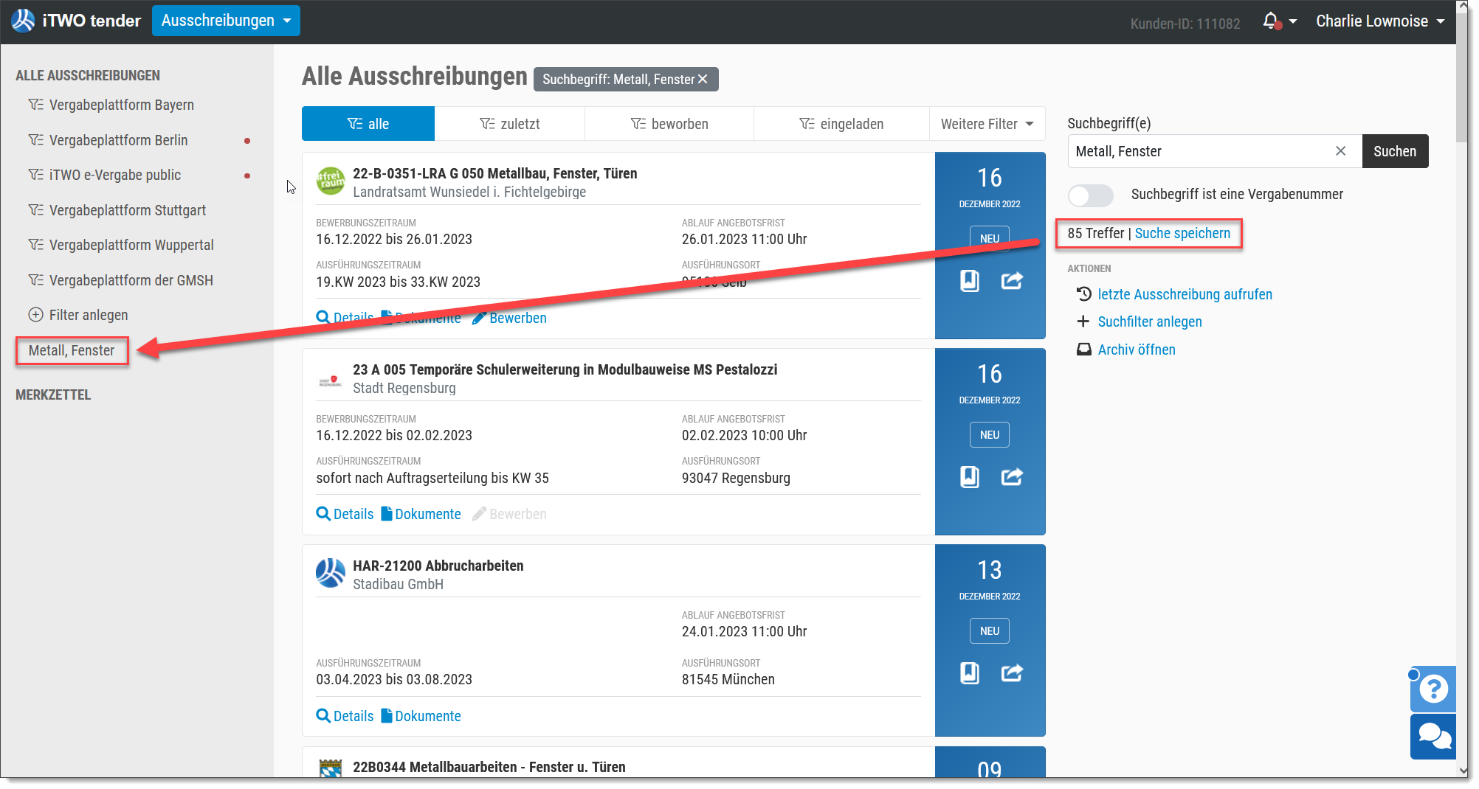The image size is (1479, 789).
Task: Share the HAR-21200 Abbrucharbeiten tender
Action: 1012,673
